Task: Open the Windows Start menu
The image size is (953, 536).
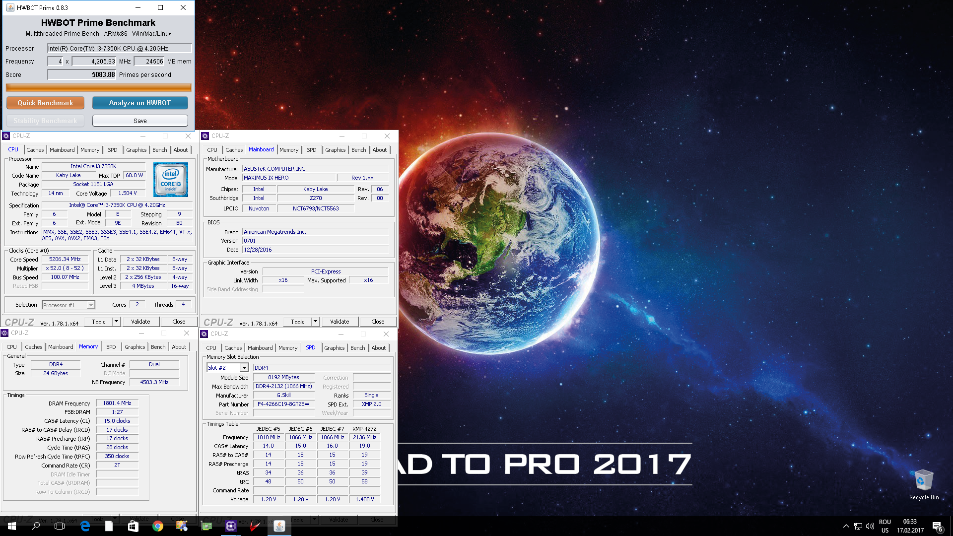Action: [12, 526]
